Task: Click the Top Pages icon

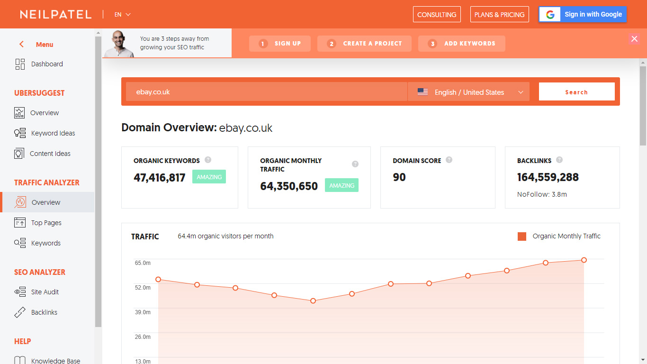Action: tap(20, 223)
